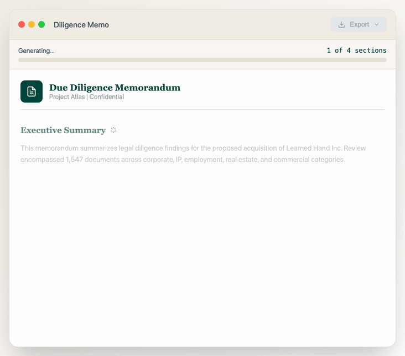The height and width of the screenshot is (356, 405).
Task: Click the empty memo body area
Action: click(x=202, y=250)
